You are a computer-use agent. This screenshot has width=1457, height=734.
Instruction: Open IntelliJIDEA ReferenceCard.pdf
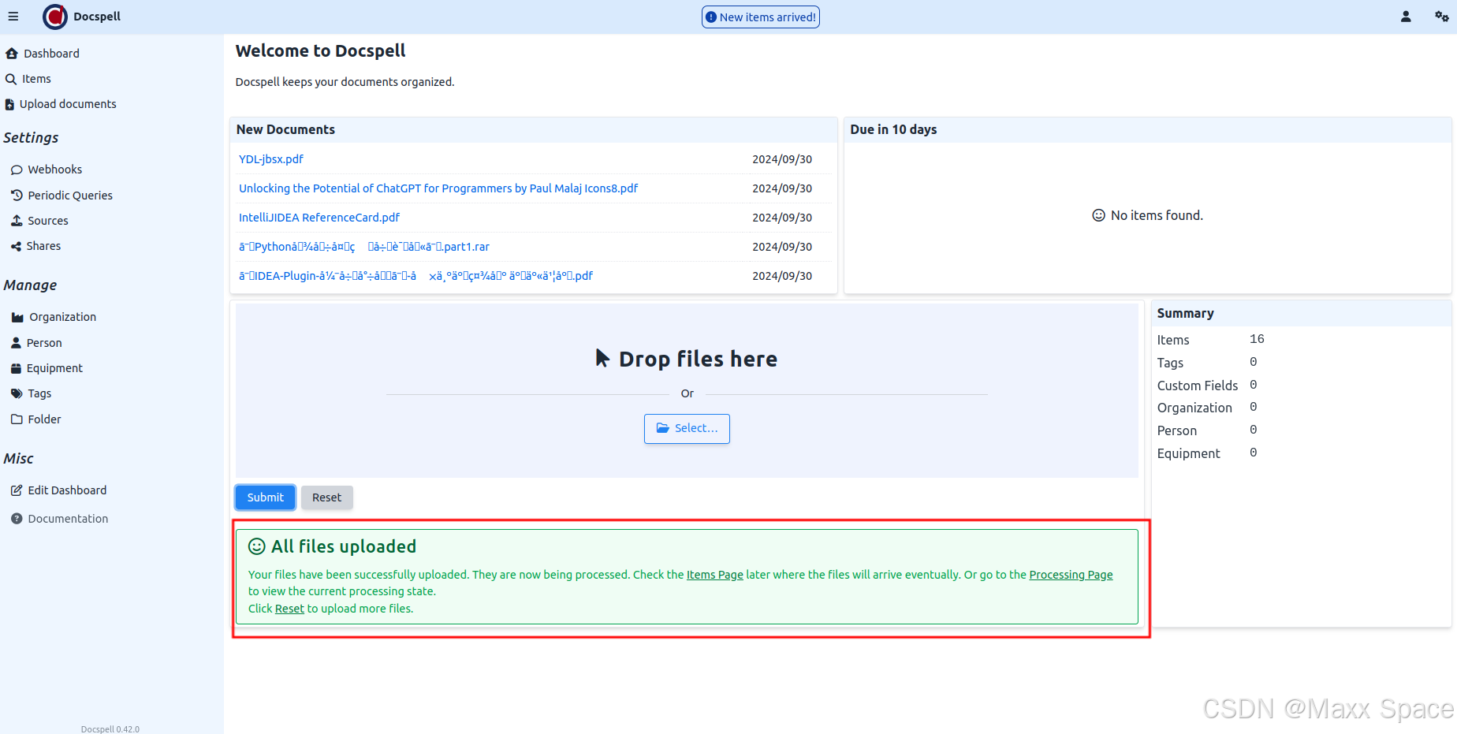click(319, 218)
